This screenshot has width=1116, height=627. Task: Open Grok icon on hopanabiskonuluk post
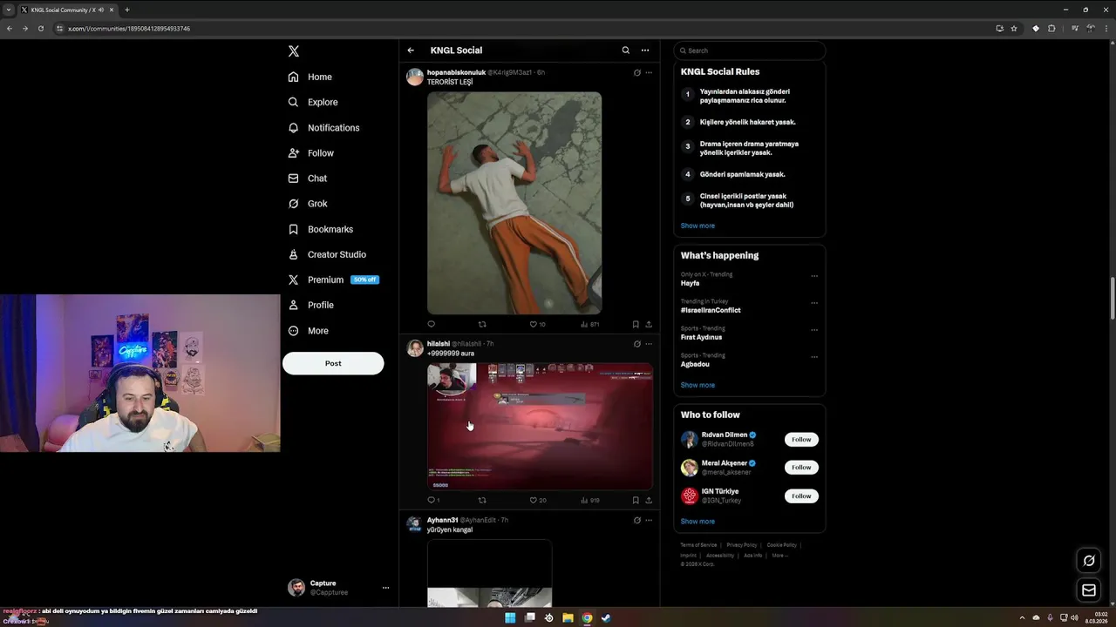[x=636, y=72]
